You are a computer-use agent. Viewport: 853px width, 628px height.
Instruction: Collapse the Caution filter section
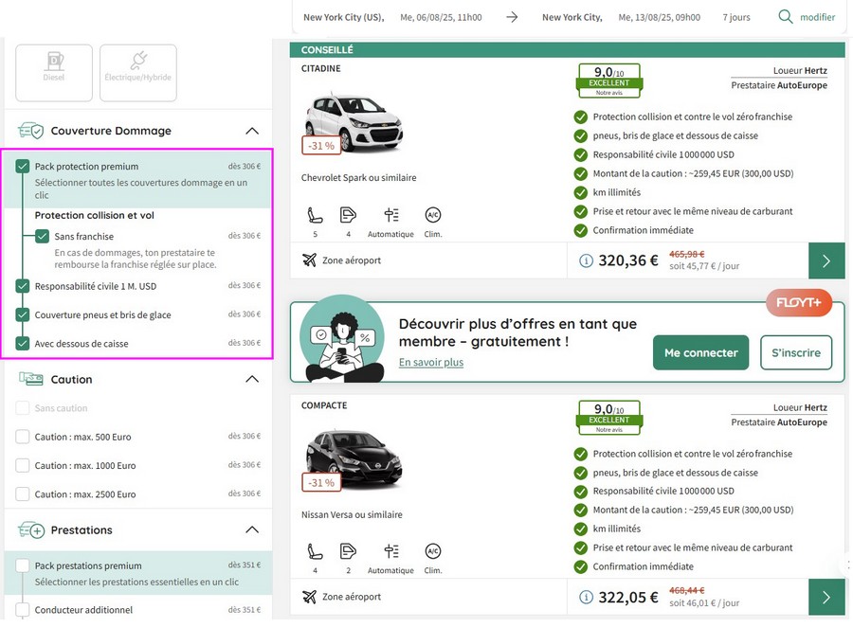(251, 379)
